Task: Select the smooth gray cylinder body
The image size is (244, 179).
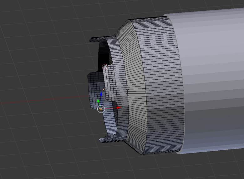Action: (213, 81)
